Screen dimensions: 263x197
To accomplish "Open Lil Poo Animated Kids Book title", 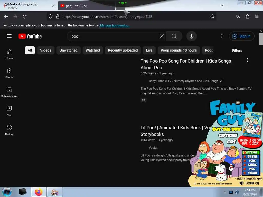I will pyautogui.click(x=175, y=131).
